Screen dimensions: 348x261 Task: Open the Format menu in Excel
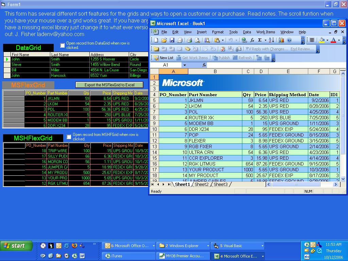pyautogui.click(x=217, y=32)
